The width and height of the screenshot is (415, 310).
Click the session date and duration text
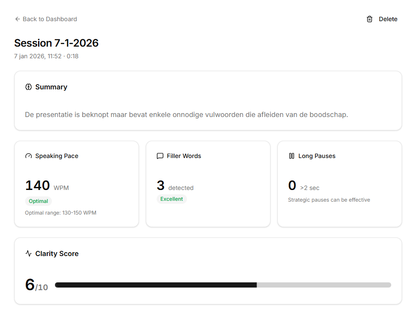46,56
